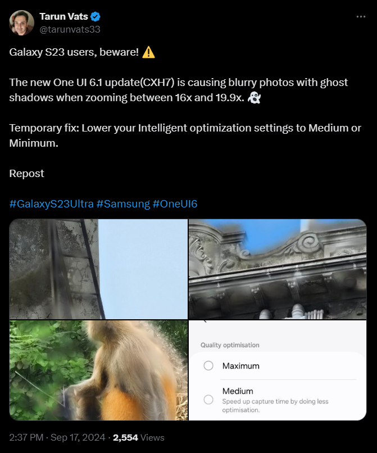Click the 2:37 PM Sep 17 timestamp
This screenshot has height=453, width=377.
[57, 437]
